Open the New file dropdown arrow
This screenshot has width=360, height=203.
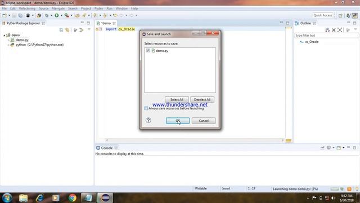[x=9, y=15]
